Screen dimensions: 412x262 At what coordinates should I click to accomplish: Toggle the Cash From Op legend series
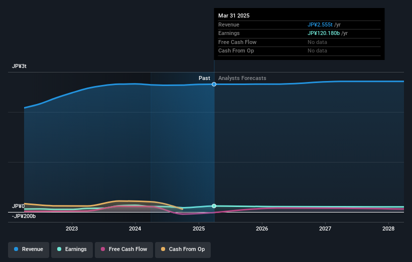tap(183, 249)
